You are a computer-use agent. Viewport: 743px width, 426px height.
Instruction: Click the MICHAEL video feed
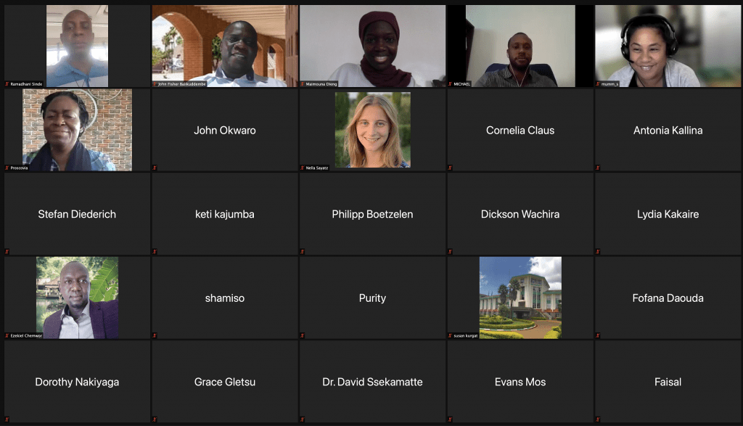(x=520, y=46)
